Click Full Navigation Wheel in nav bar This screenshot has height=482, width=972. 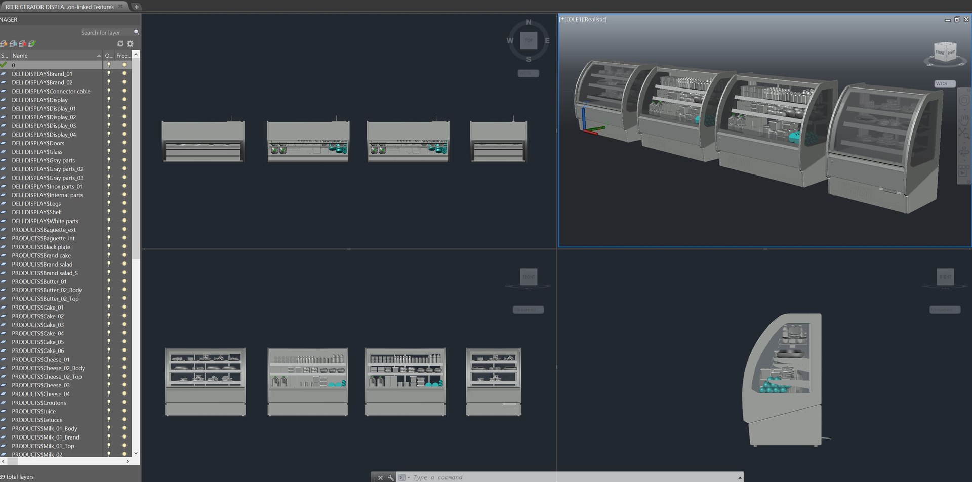(964, 101)
